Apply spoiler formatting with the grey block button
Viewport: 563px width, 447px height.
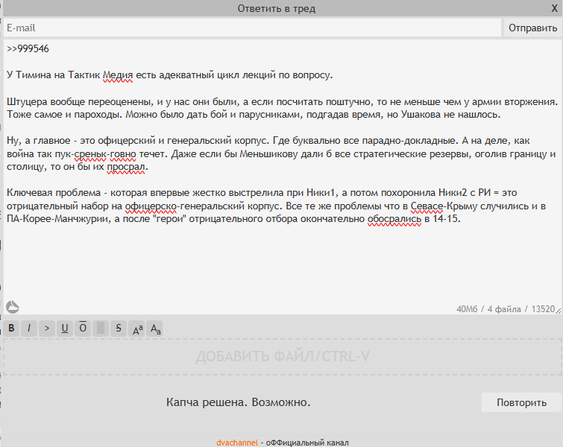pos(101,329)
